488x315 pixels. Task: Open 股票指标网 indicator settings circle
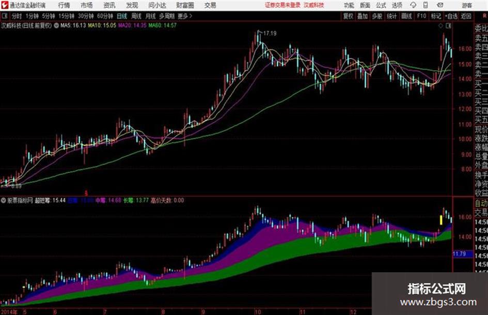[3, 200]
